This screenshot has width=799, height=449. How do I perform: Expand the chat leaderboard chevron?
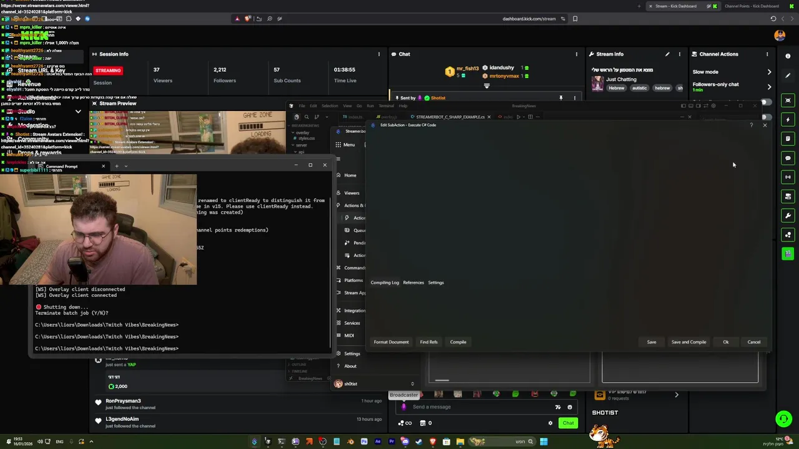(486, 86)
